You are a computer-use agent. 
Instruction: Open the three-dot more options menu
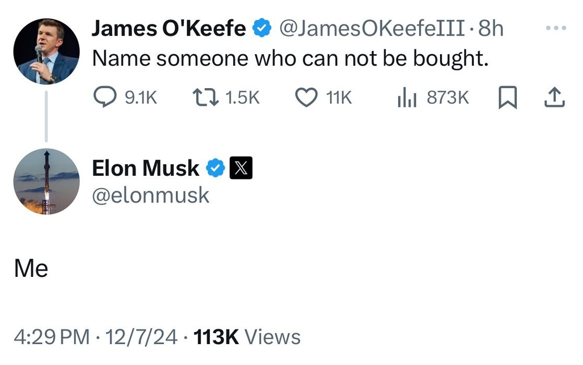[559, 29]
